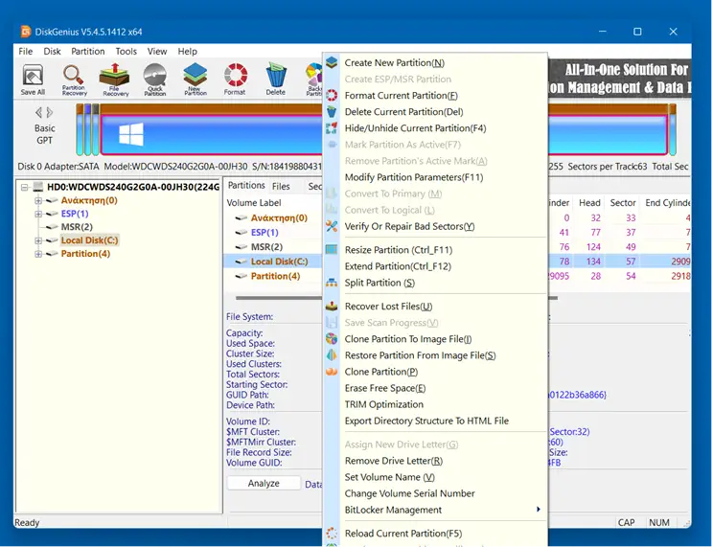Select HD0:WDCWDS240G2G0A disk in tree

133,187
